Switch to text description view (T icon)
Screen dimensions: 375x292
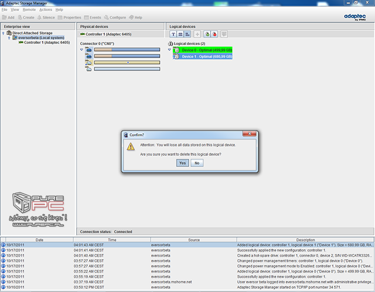point(173,34)
